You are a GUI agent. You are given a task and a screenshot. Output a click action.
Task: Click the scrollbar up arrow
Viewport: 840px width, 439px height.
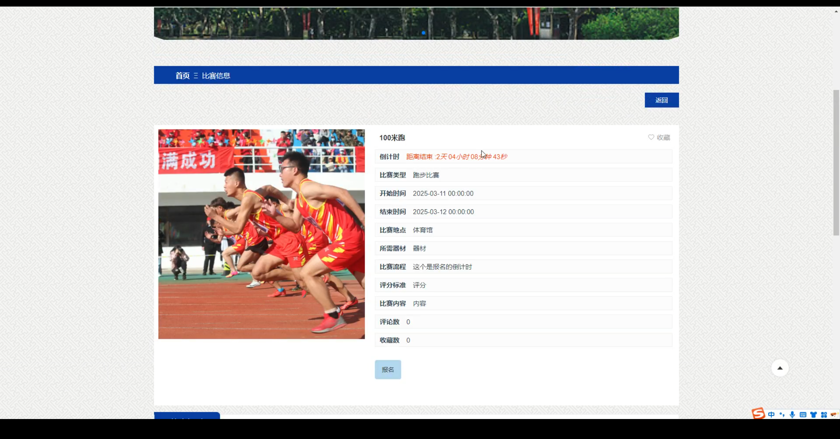836,11
